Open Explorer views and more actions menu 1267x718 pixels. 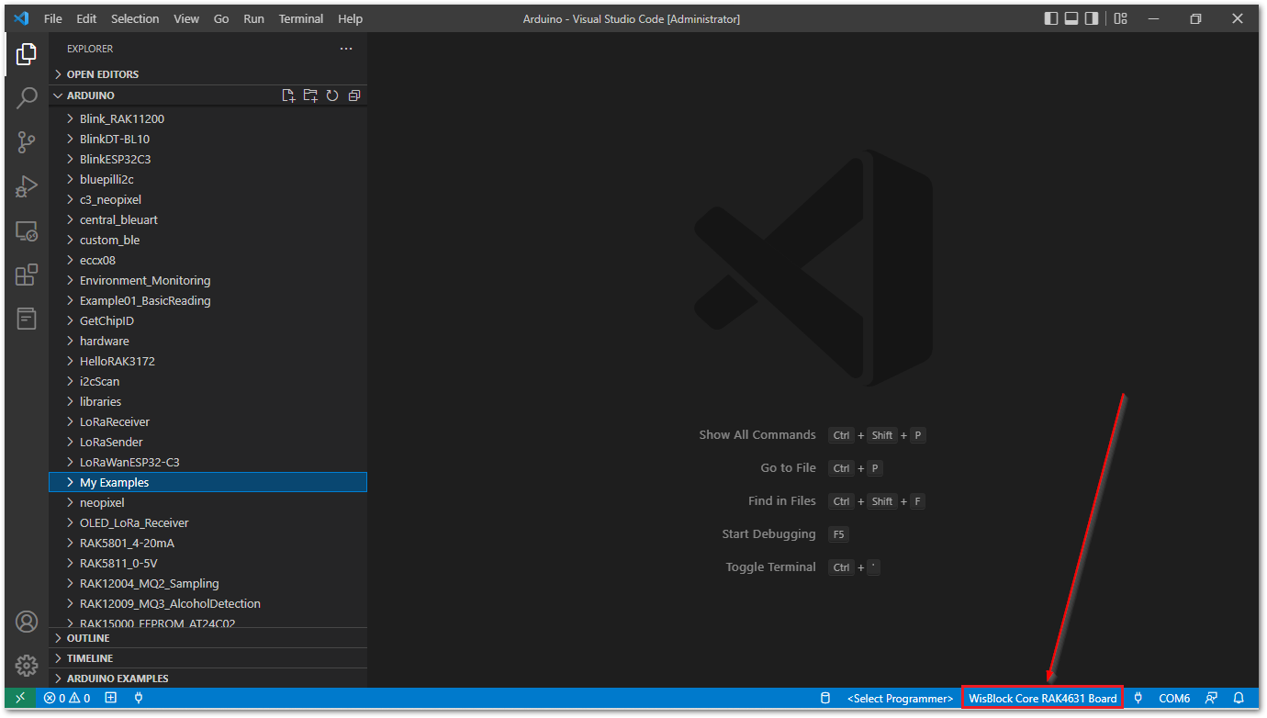click(x=345, y=49)
